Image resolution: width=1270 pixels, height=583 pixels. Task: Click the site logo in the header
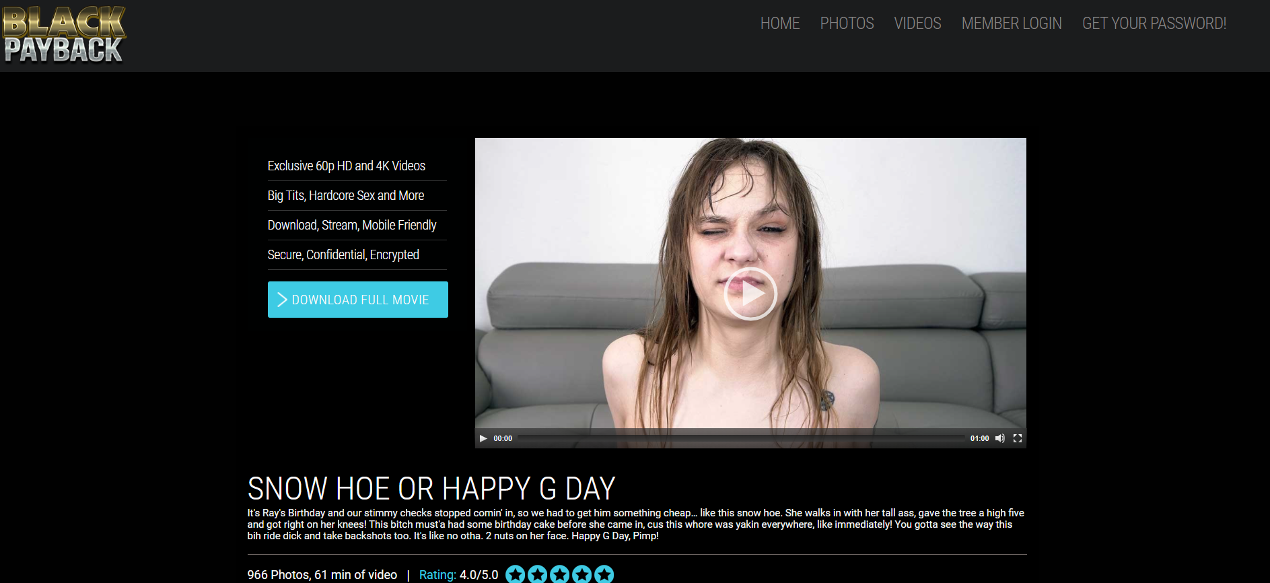(64, 34)
